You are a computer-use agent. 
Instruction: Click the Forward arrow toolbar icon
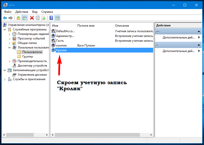pyautogui.click(x=10, y=18)
